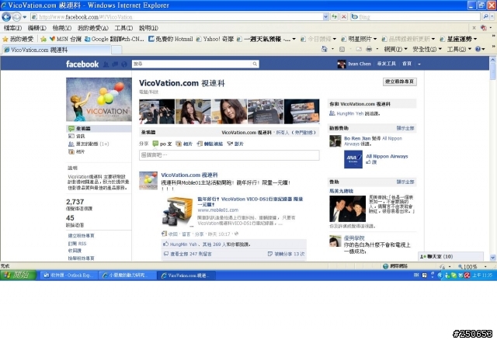Click Ivan Chen profile name link
The height and width of the screenshot is (340, 497).
click(359, 64)
